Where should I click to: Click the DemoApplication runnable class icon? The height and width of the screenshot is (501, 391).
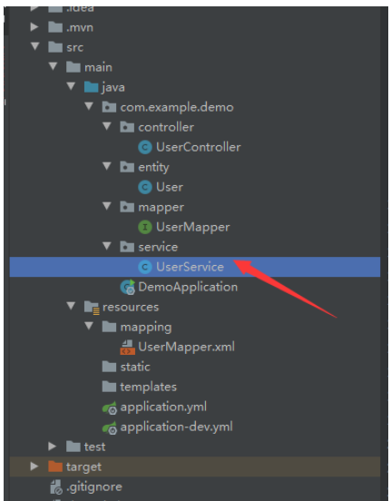[x=127, y=287]
